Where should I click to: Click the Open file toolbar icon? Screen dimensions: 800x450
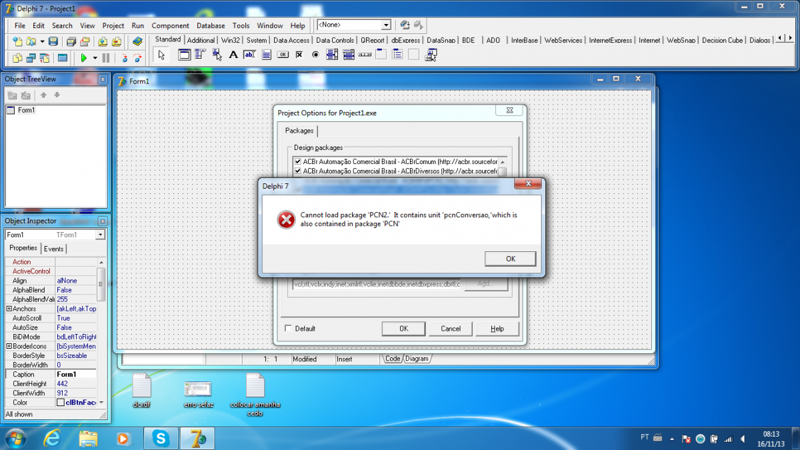point(30,41)
